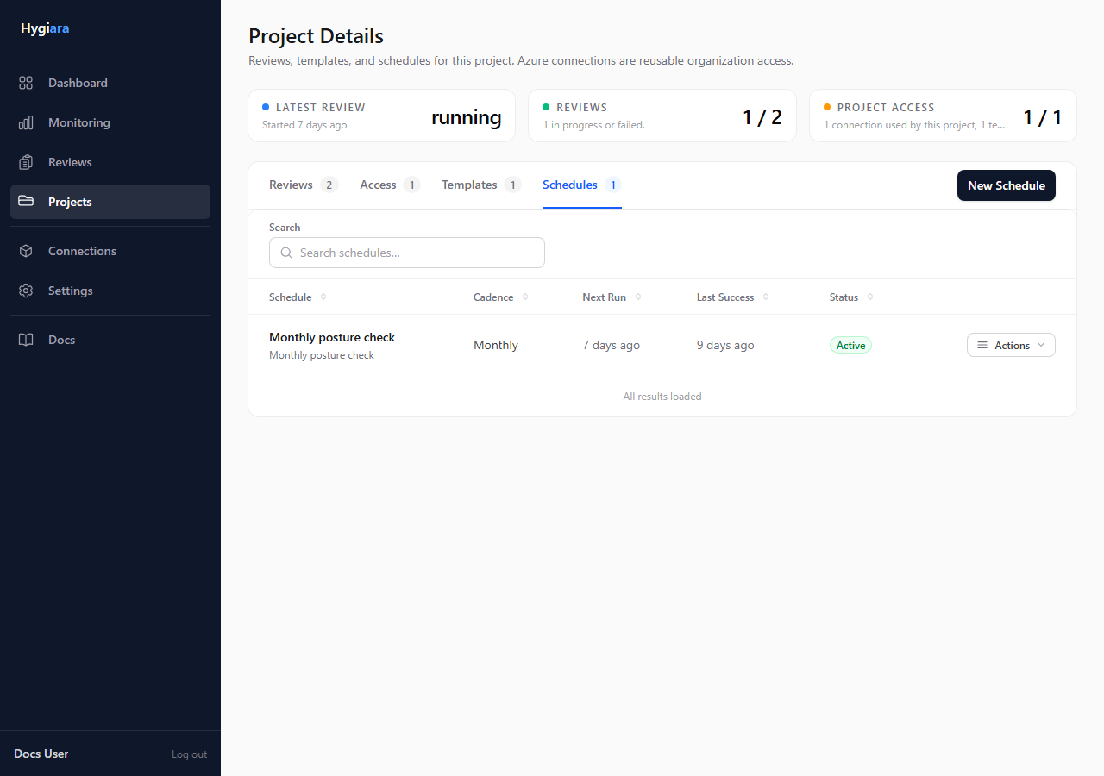Sort by Schedule column arrows
Image resolution: width=1104 pixels, height=776 pixels.
click(323, 297)
